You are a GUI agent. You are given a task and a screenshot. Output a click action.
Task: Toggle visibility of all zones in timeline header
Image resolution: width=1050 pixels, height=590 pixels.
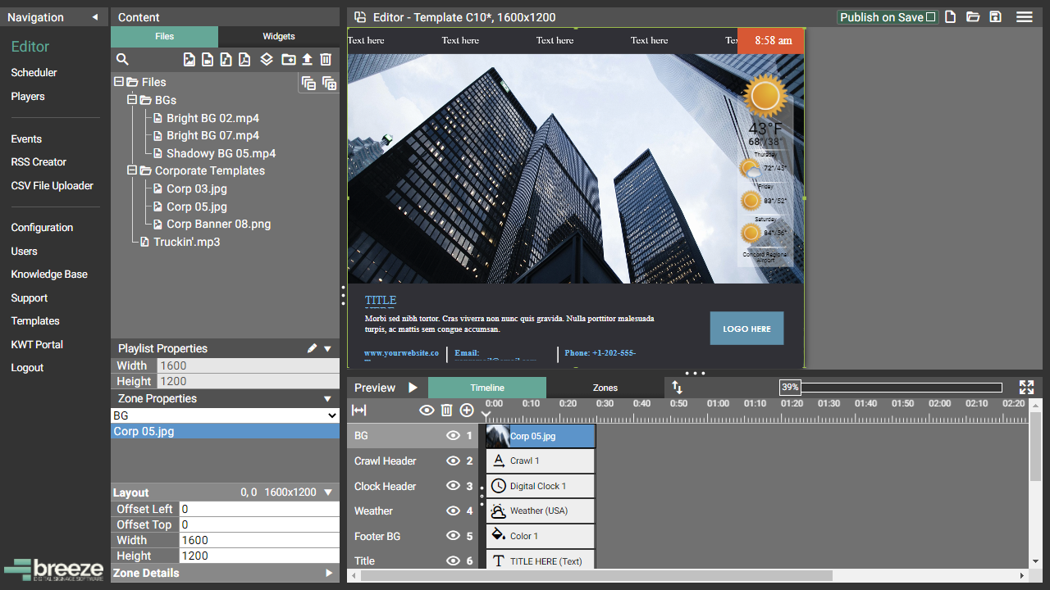point(427,411)
